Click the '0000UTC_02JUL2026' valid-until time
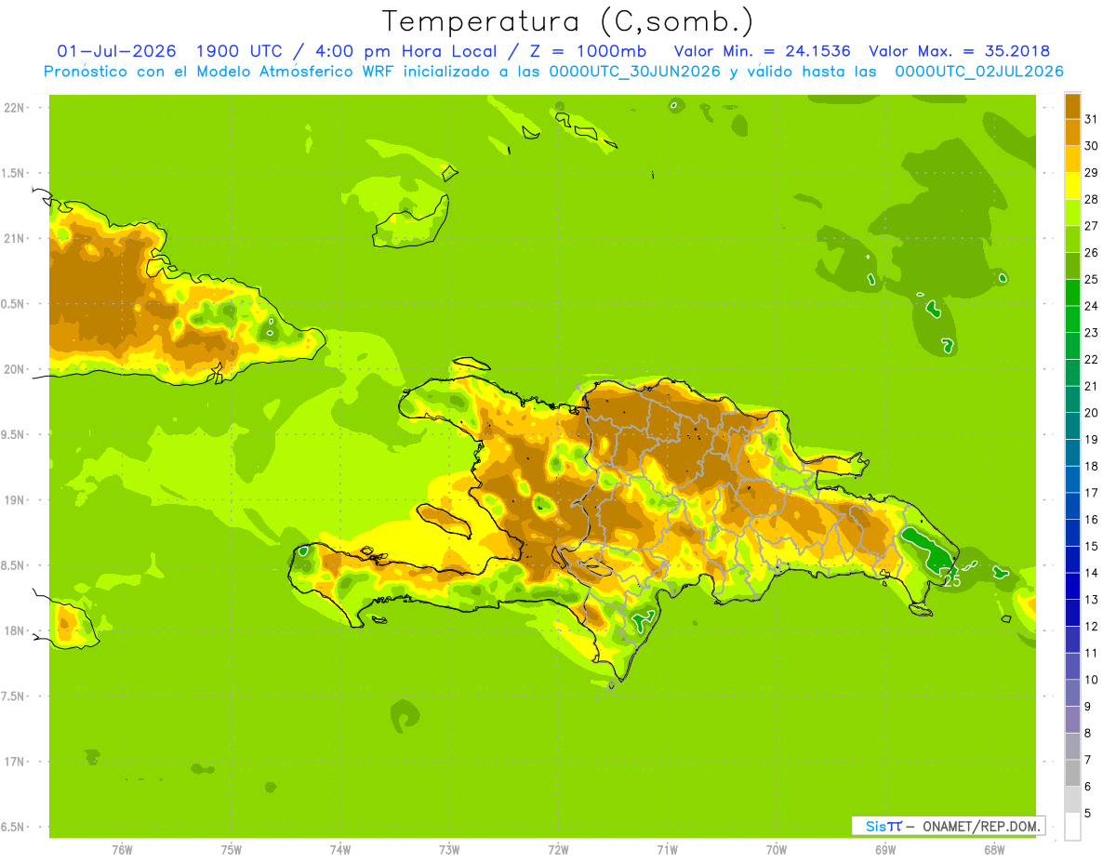The width and height of the screenshot is (1116, 862). (x=978, y=72)
